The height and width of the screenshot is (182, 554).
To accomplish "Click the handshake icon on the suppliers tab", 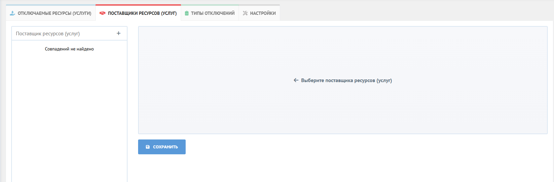I will pos(102,13).
